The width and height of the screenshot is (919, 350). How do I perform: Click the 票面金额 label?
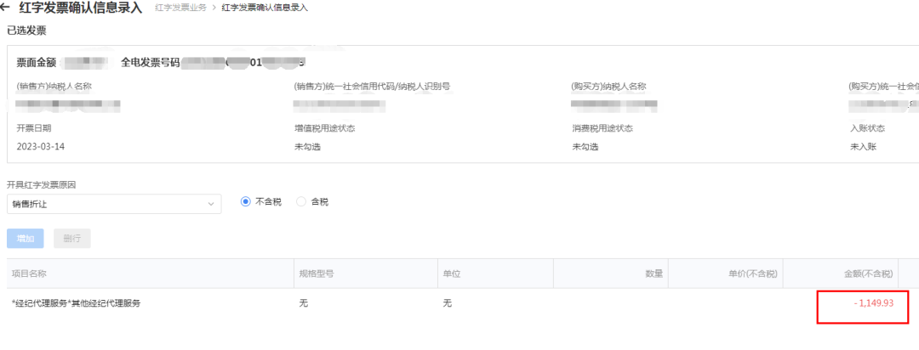tap(37, 61)
